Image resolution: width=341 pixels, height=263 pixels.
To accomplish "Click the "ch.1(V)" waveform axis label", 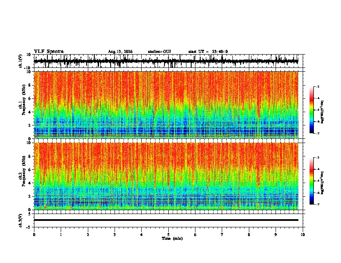I will (x=21, y=61).
